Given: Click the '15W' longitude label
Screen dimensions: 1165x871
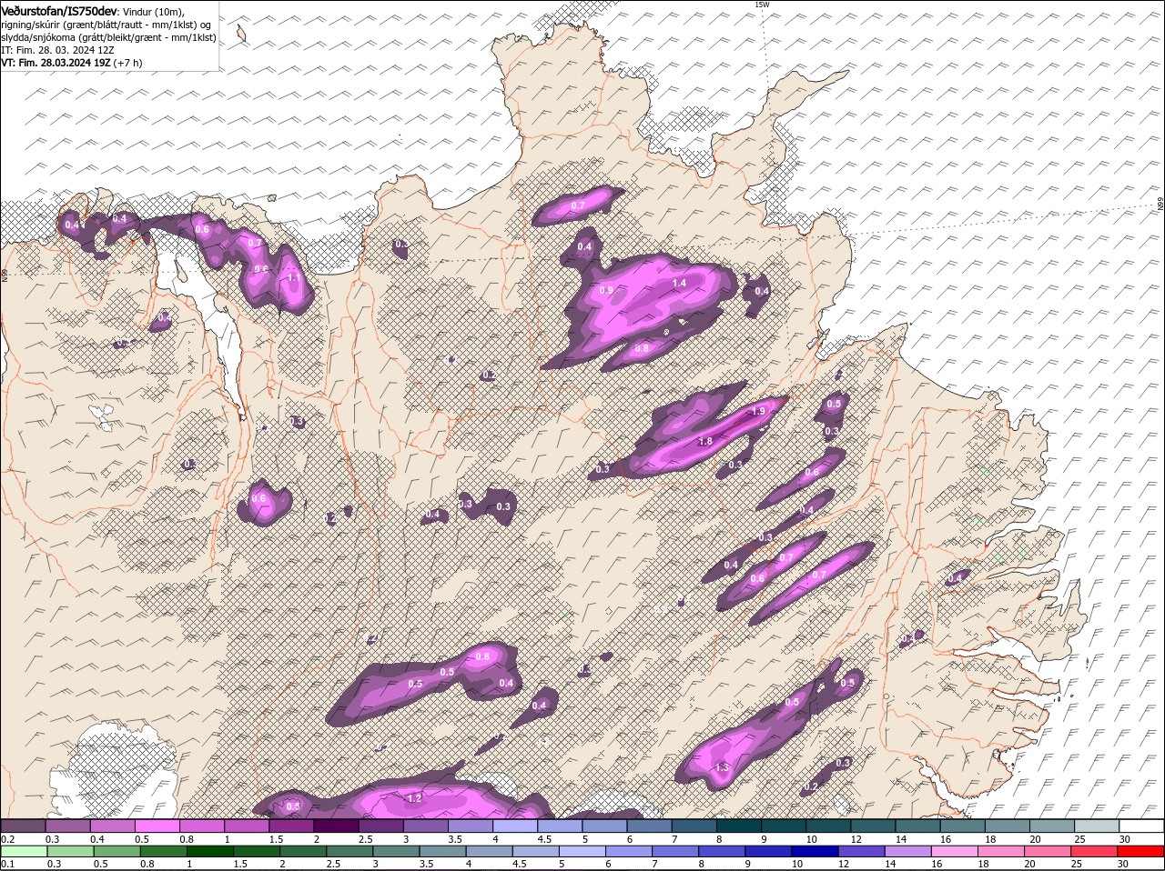Looking at the screenshot, I should pos(762,5).
